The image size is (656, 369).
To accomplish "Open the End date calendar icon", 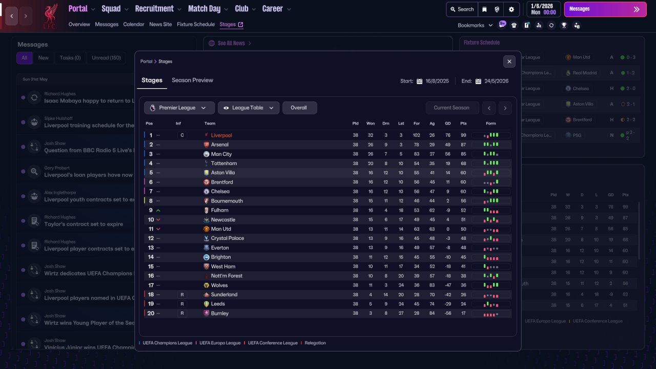I will pyautogui.click(x=478, y=81).
